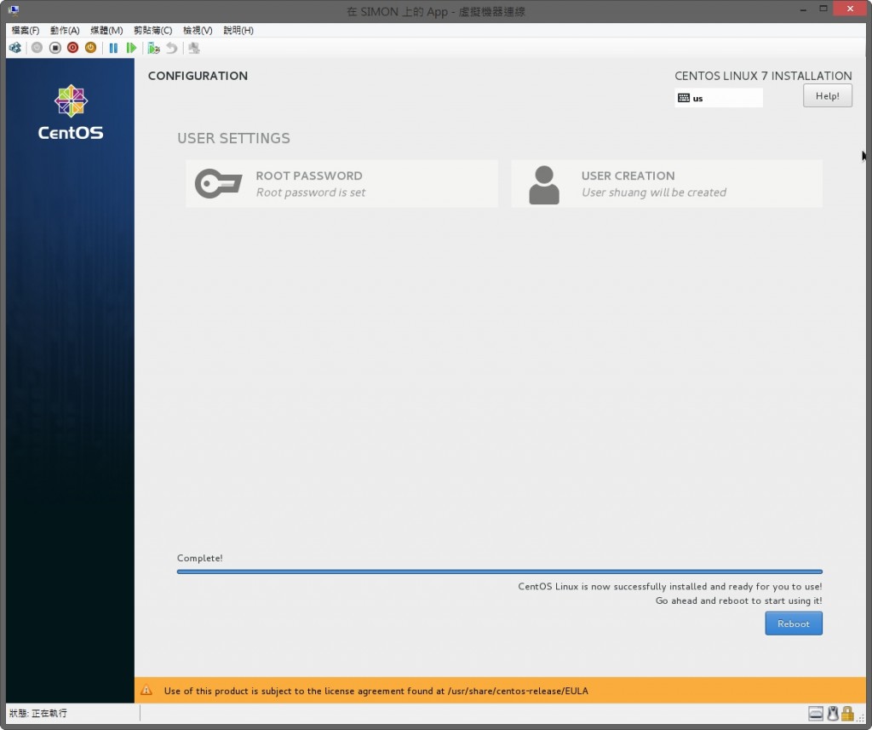The width and height of the screenshot is (872, 730).
Task: Click the keyboard layout icon
Action: click(684, 98)
